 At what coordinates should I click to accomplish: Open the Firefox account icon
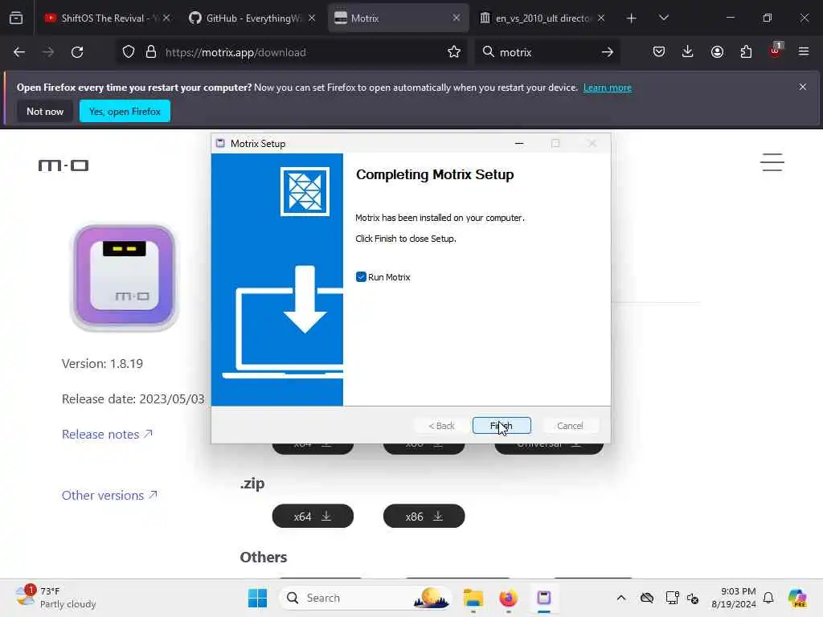click(717, 52)
